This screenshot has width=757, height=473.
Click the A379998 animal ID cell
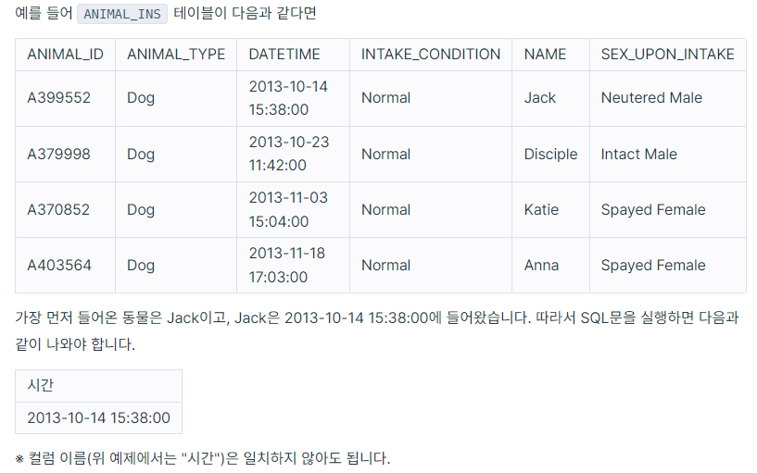tap(65, 155)
